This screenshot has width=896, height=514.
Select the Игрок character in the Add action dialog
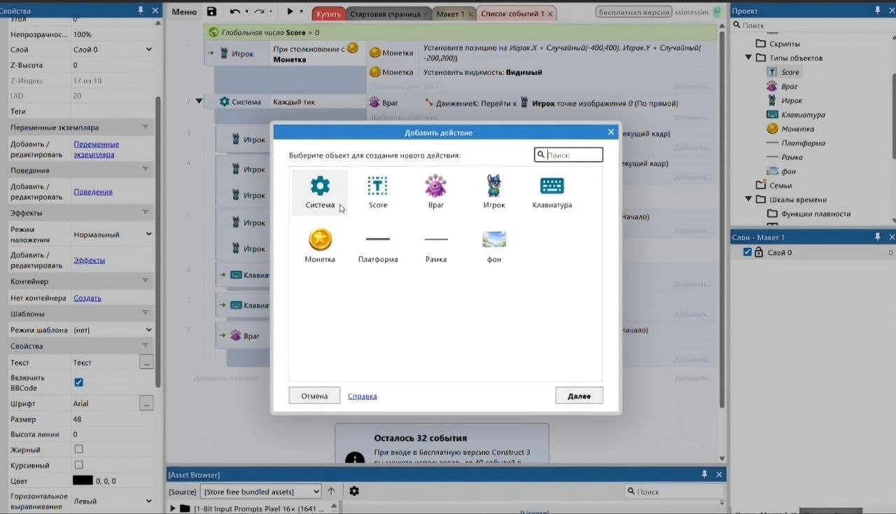[494, 192]
